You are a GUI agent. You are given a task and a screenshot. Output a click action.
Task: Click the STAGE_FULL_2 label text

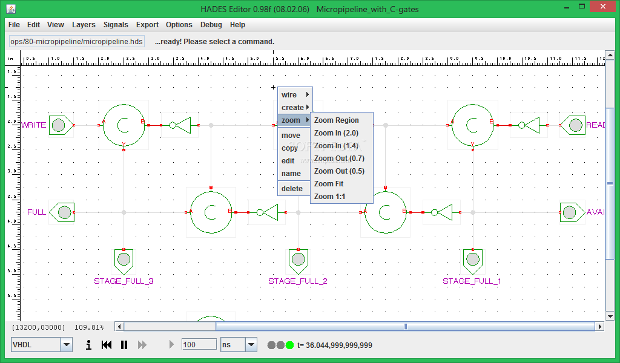coord(298,281)
